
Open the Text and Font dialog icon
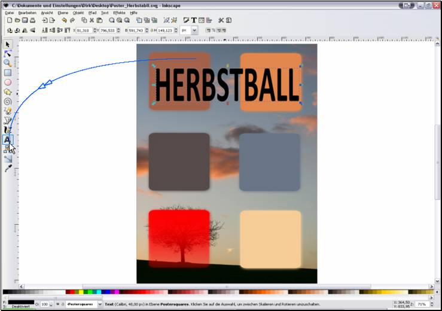(194, 20)
